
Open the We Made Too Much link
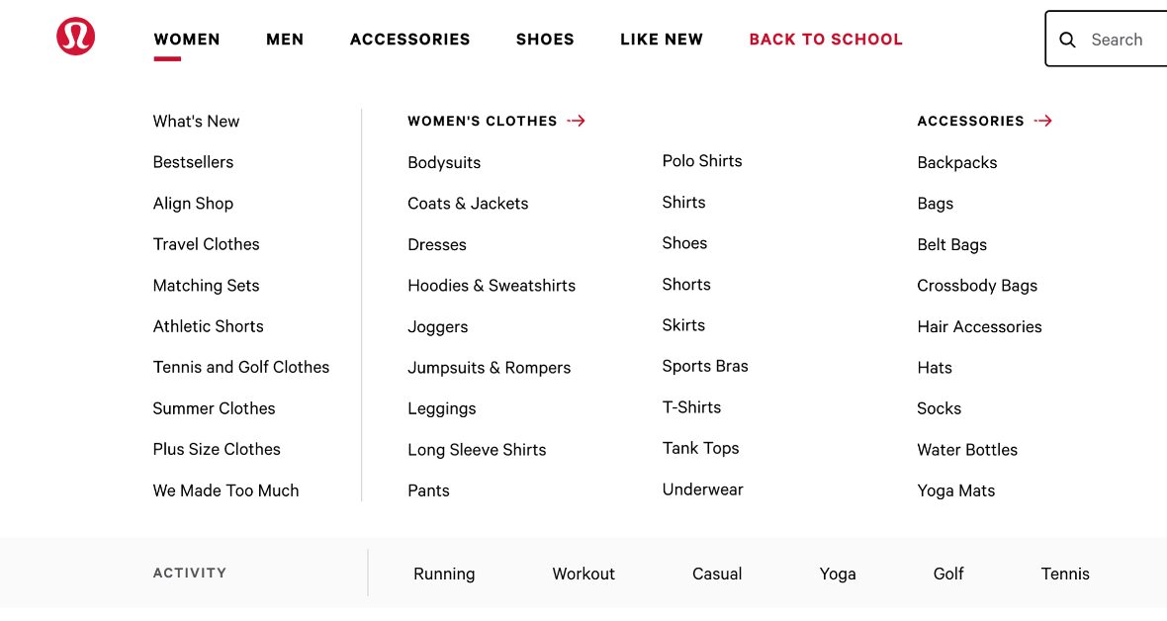coord(226,490)
